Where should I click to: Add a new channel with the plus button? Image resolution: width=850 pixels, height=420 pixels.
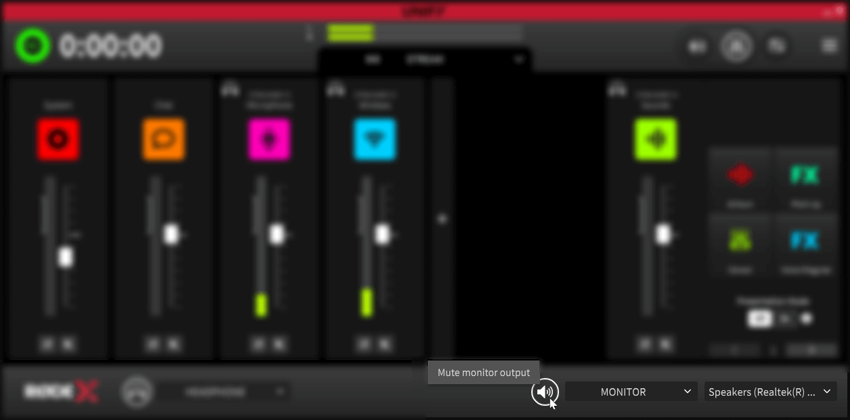(442, 218)
